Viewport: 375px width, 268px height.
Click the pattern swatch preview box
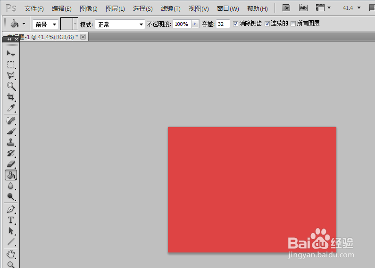coord(67,24)
